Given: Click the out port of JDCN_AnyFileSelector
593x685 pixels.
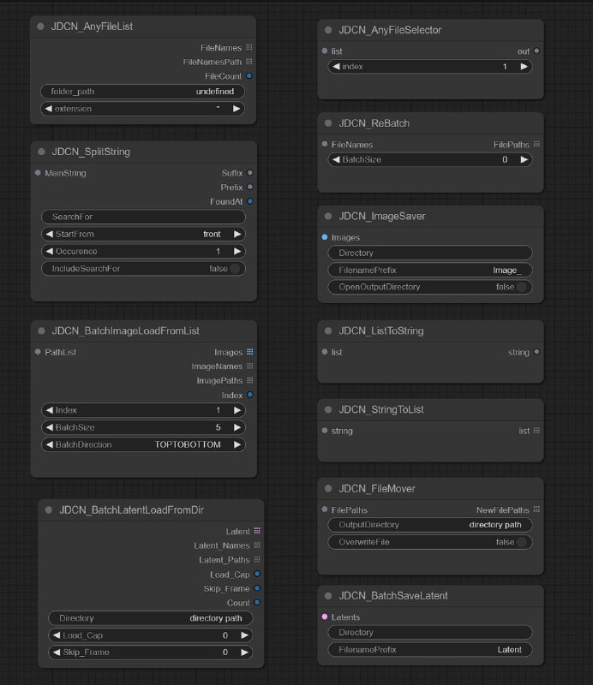Looking at the screenshot, I should pyautogui.click(x=536, y=51).
